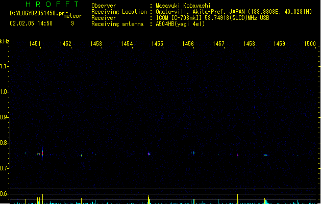Click the 0.9 kHz frequency label
This screenshot has height=204, width=321.
(4, 117)
